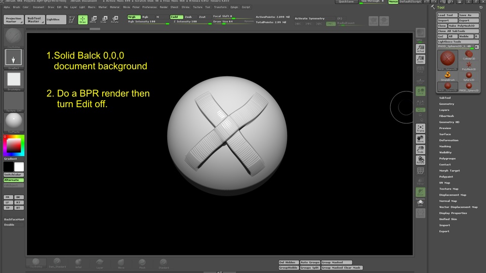Screen dimensions: 486x273
Task: Open the Render menu
Action: point(164,7)
